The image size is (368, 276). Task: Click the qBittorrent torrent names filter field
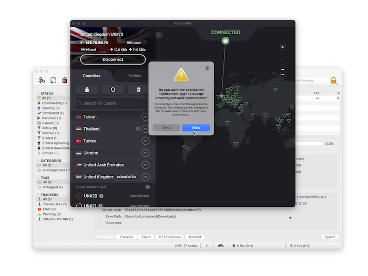(x=311, y=80)
